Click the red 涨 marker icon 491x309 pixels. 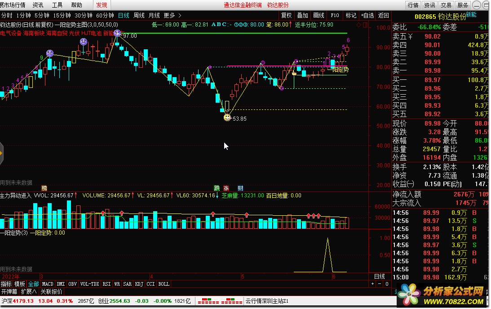point(226,188)
